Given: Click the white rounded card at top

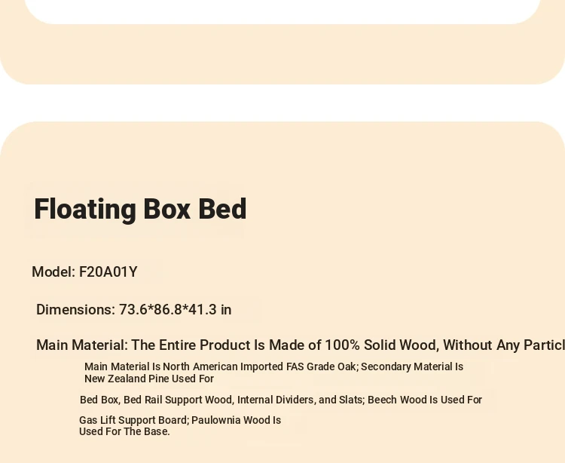Looking at the screenshot, I should click(282, 11).
